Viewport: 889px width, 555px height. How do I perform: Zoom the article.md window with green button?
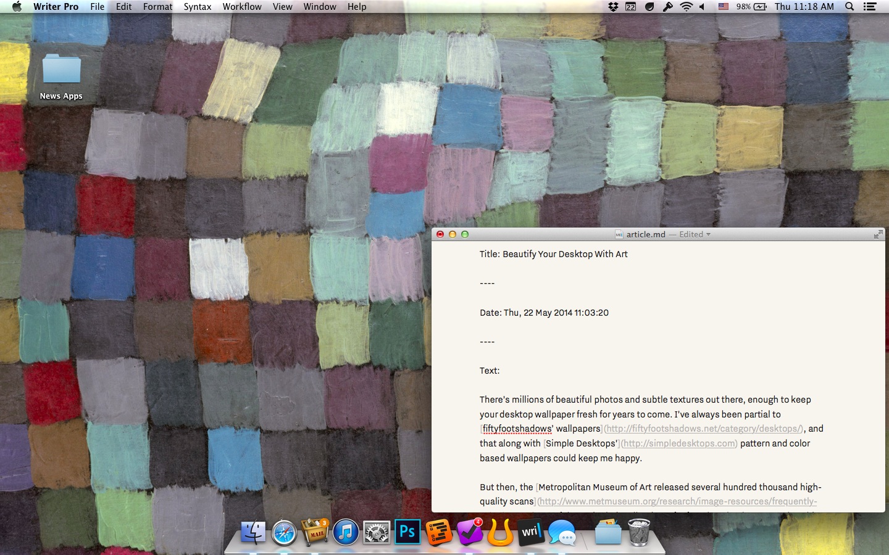[465, 234]
